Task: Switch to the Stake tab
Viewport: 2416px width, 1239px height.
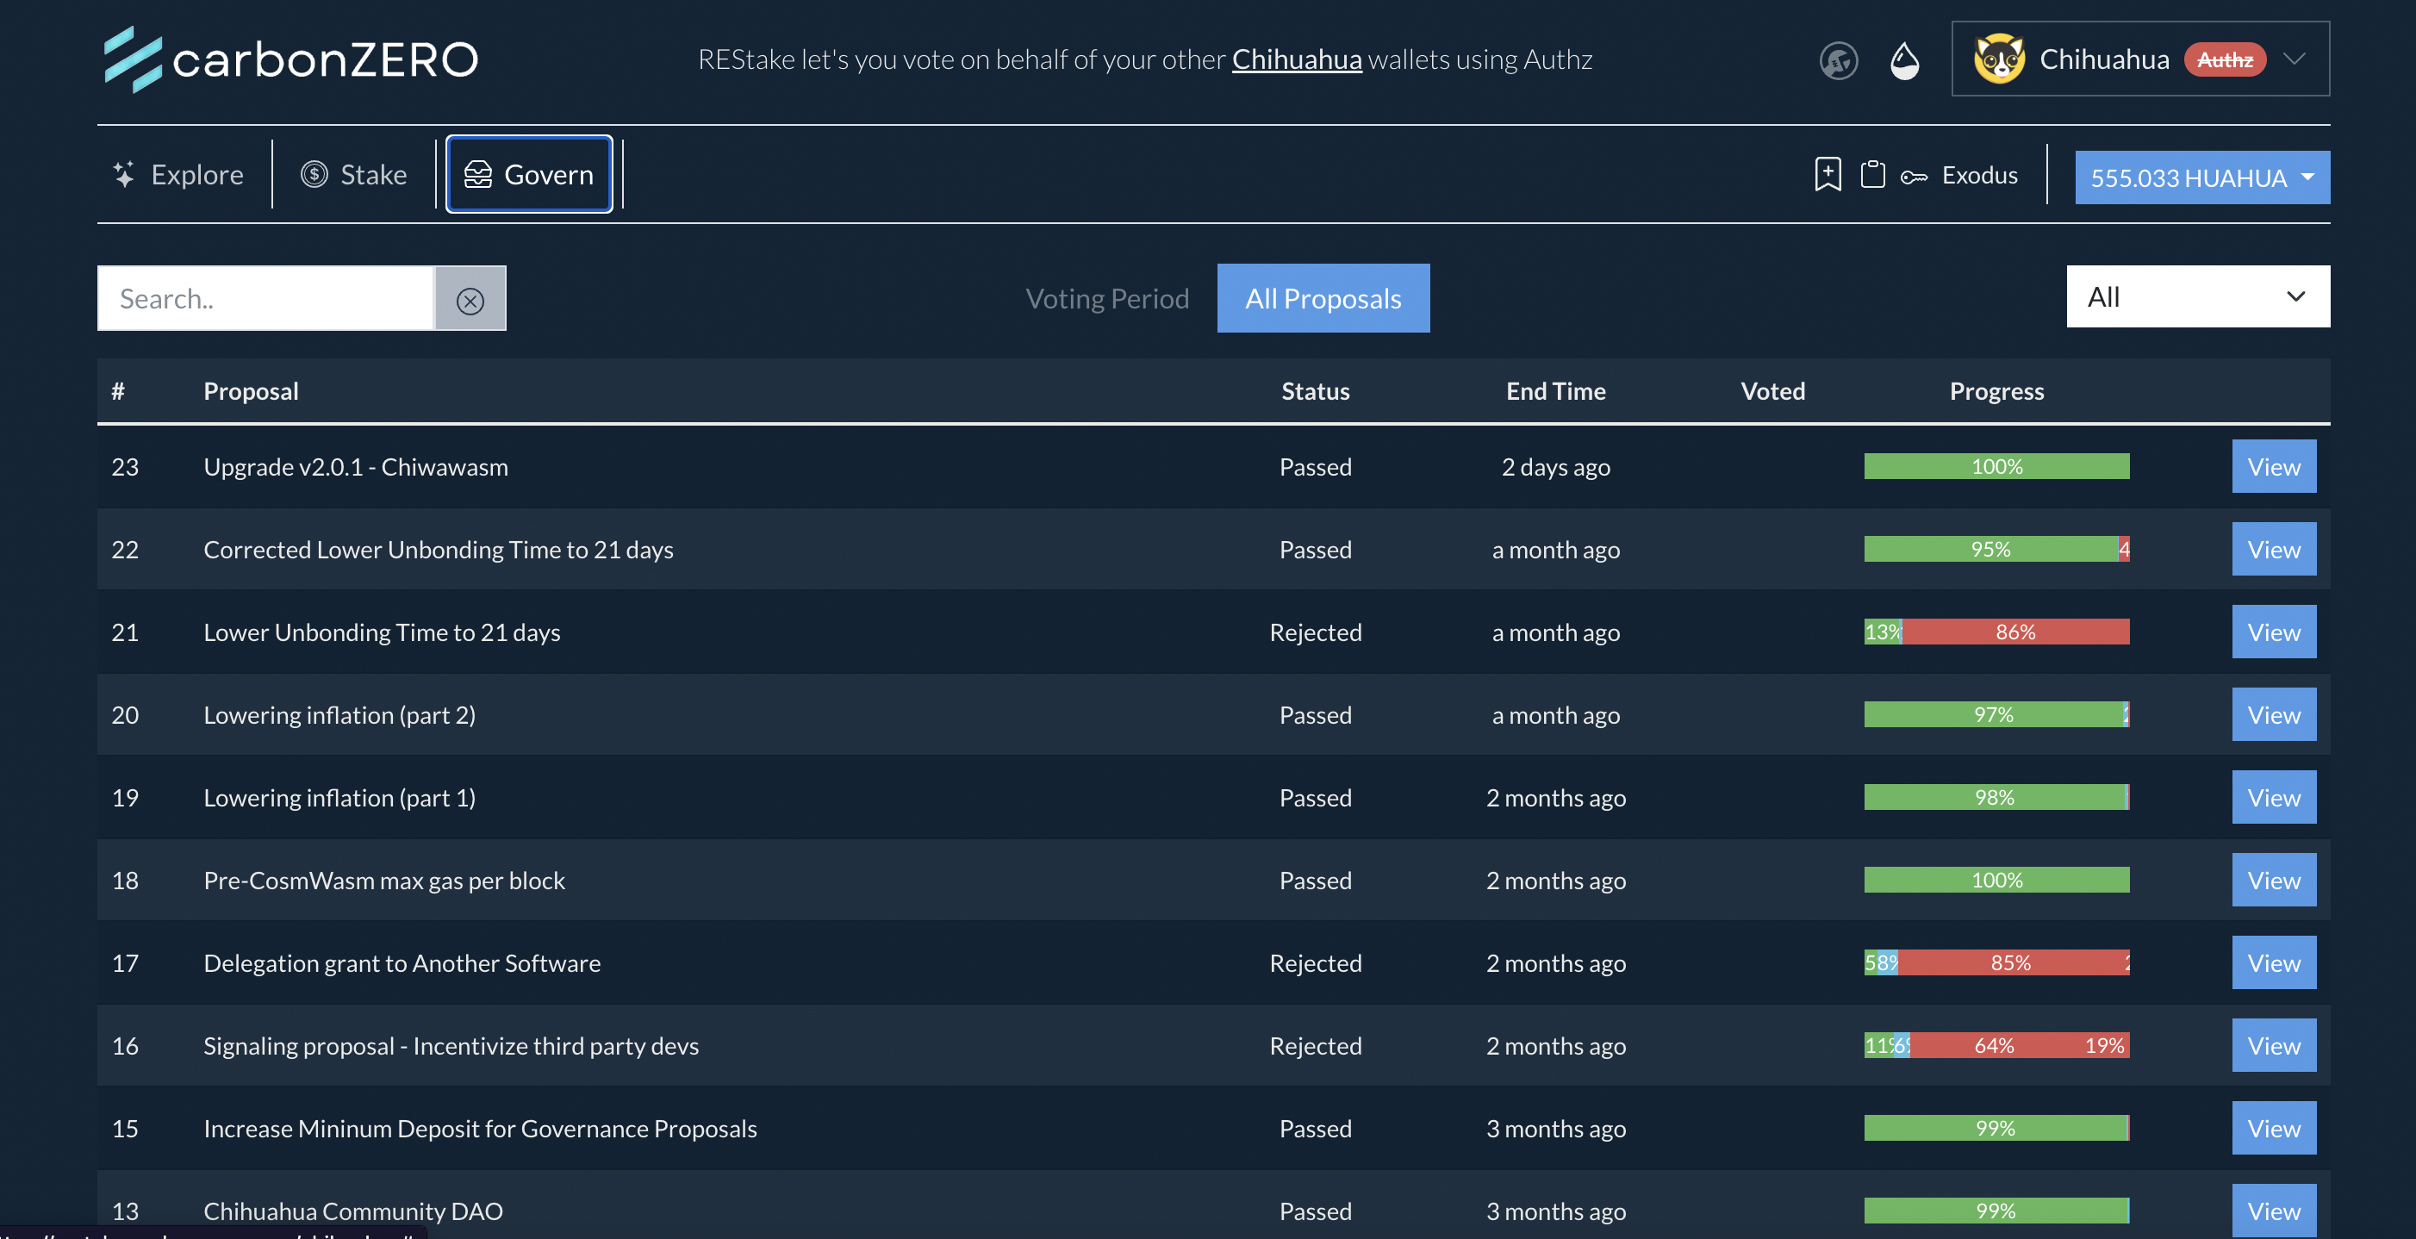Action: (x=353, y=174)
